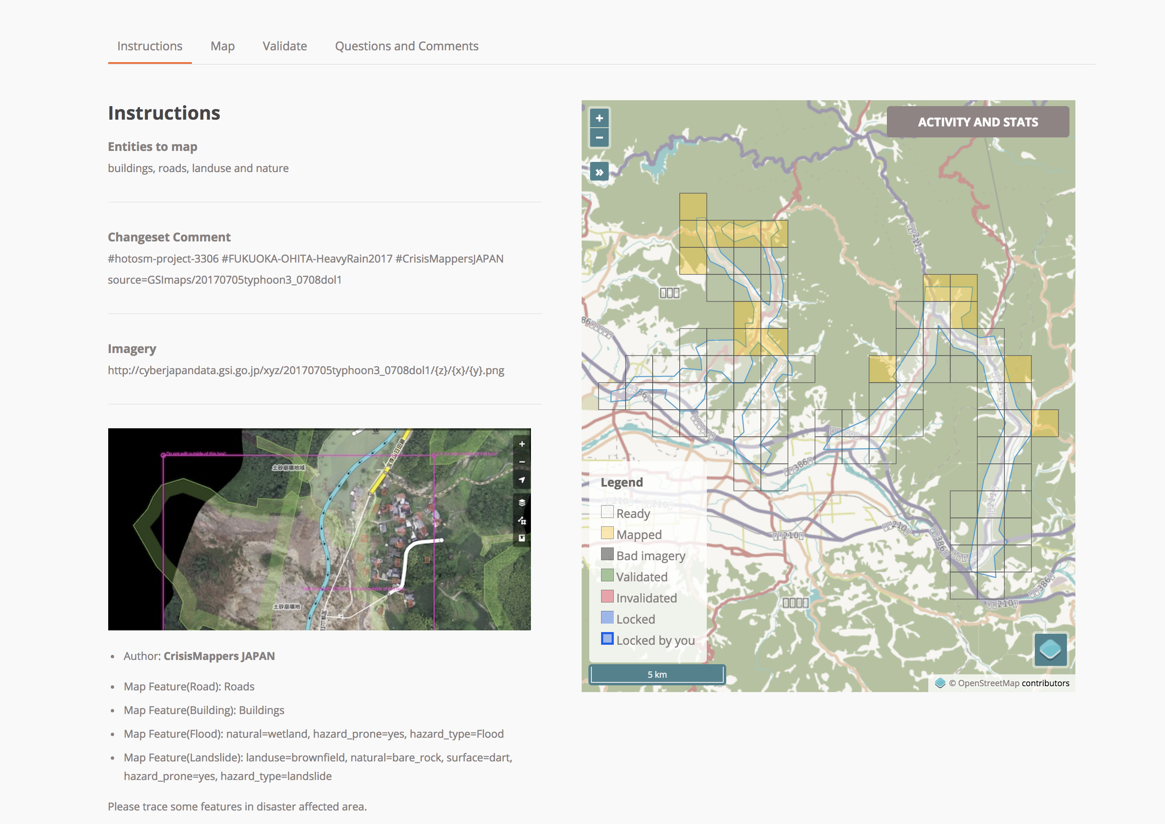Zoom out on the project map

tap(599, 137)
